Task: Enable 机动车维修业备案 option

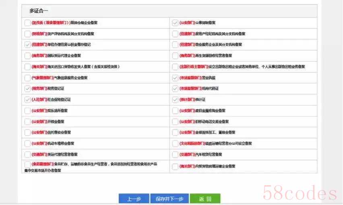Action: point(27,143)
